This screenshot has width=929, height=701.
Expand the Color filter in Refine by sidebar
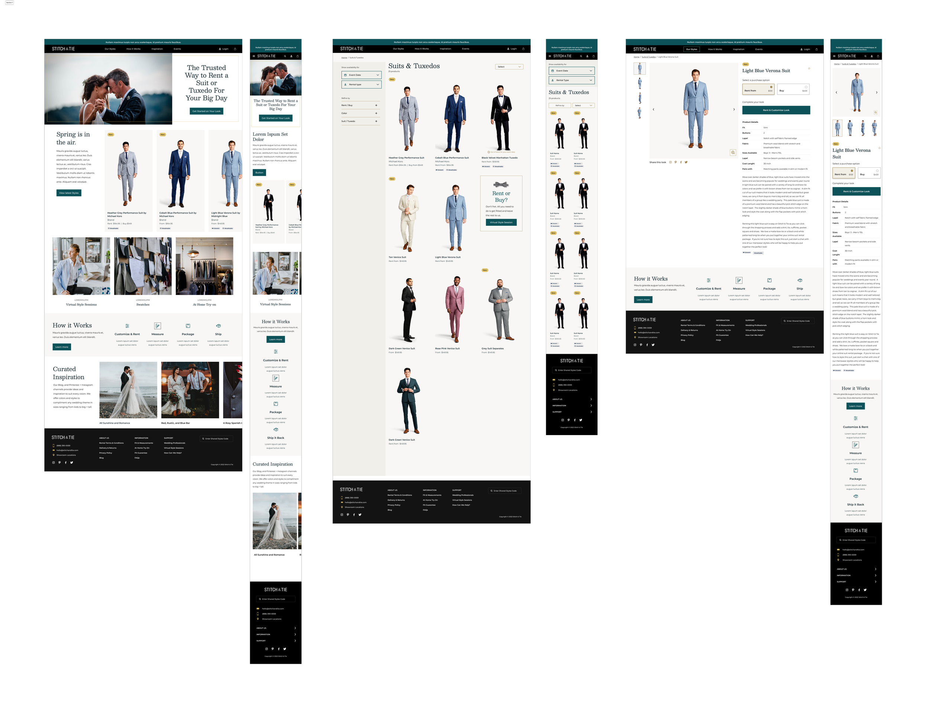[x=376, y=113]
